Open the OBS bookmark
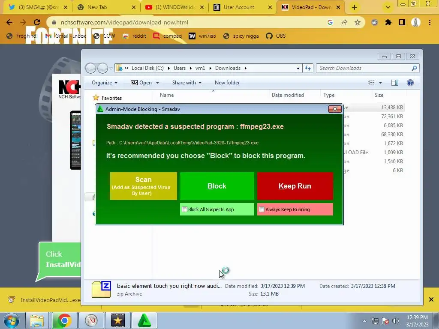The width and height of the screenshot is (439, 329). point(276,36)
